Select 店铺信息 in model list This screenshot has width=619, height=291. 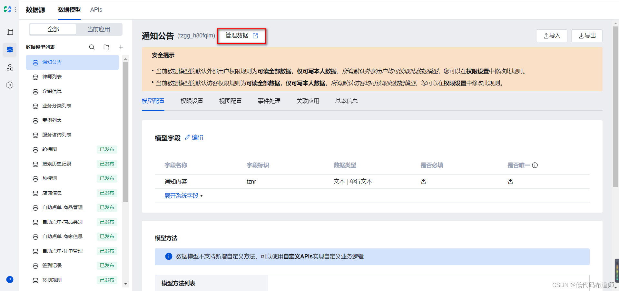[x=72, y=193]
